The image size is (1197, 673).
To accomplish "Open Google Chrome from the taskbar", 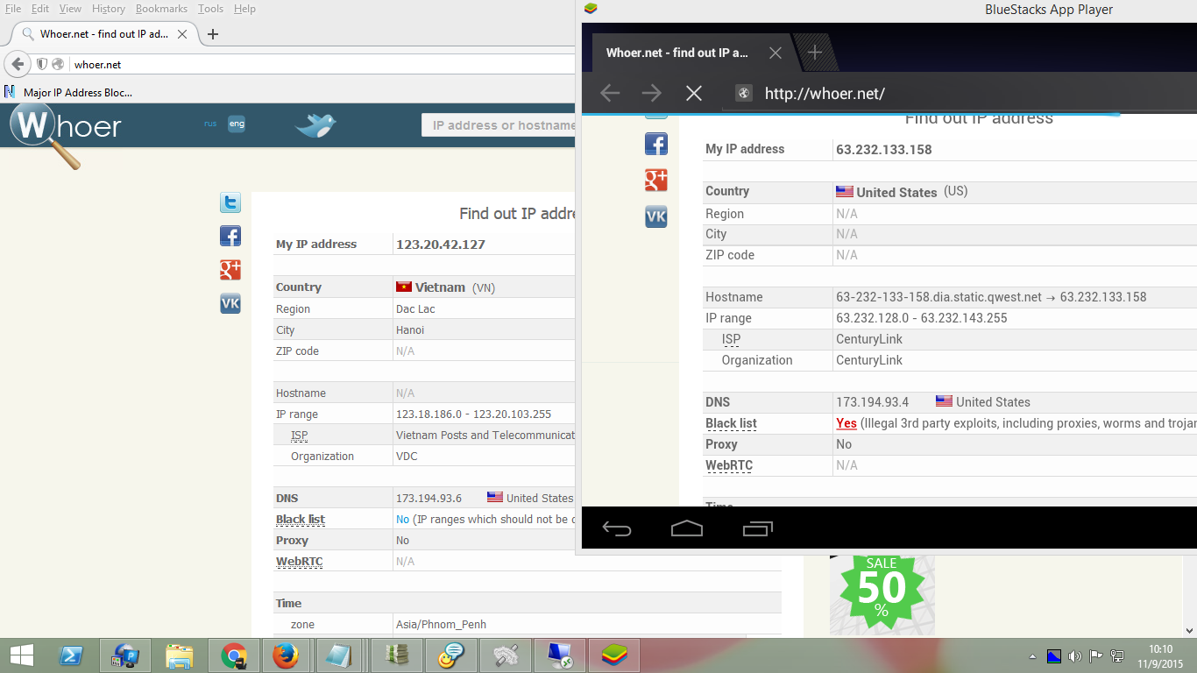I will [x=233, y=655].
